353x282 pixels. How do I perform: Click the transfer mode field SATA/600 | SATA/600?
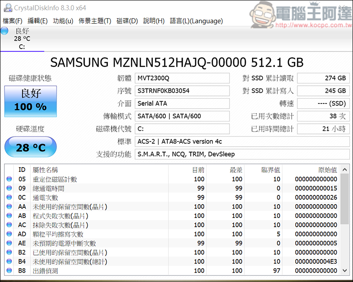[182, 116]
